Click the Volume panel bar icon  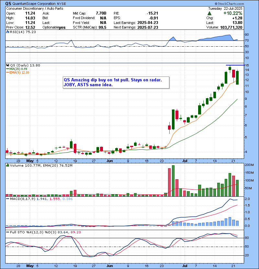(7, 165)
